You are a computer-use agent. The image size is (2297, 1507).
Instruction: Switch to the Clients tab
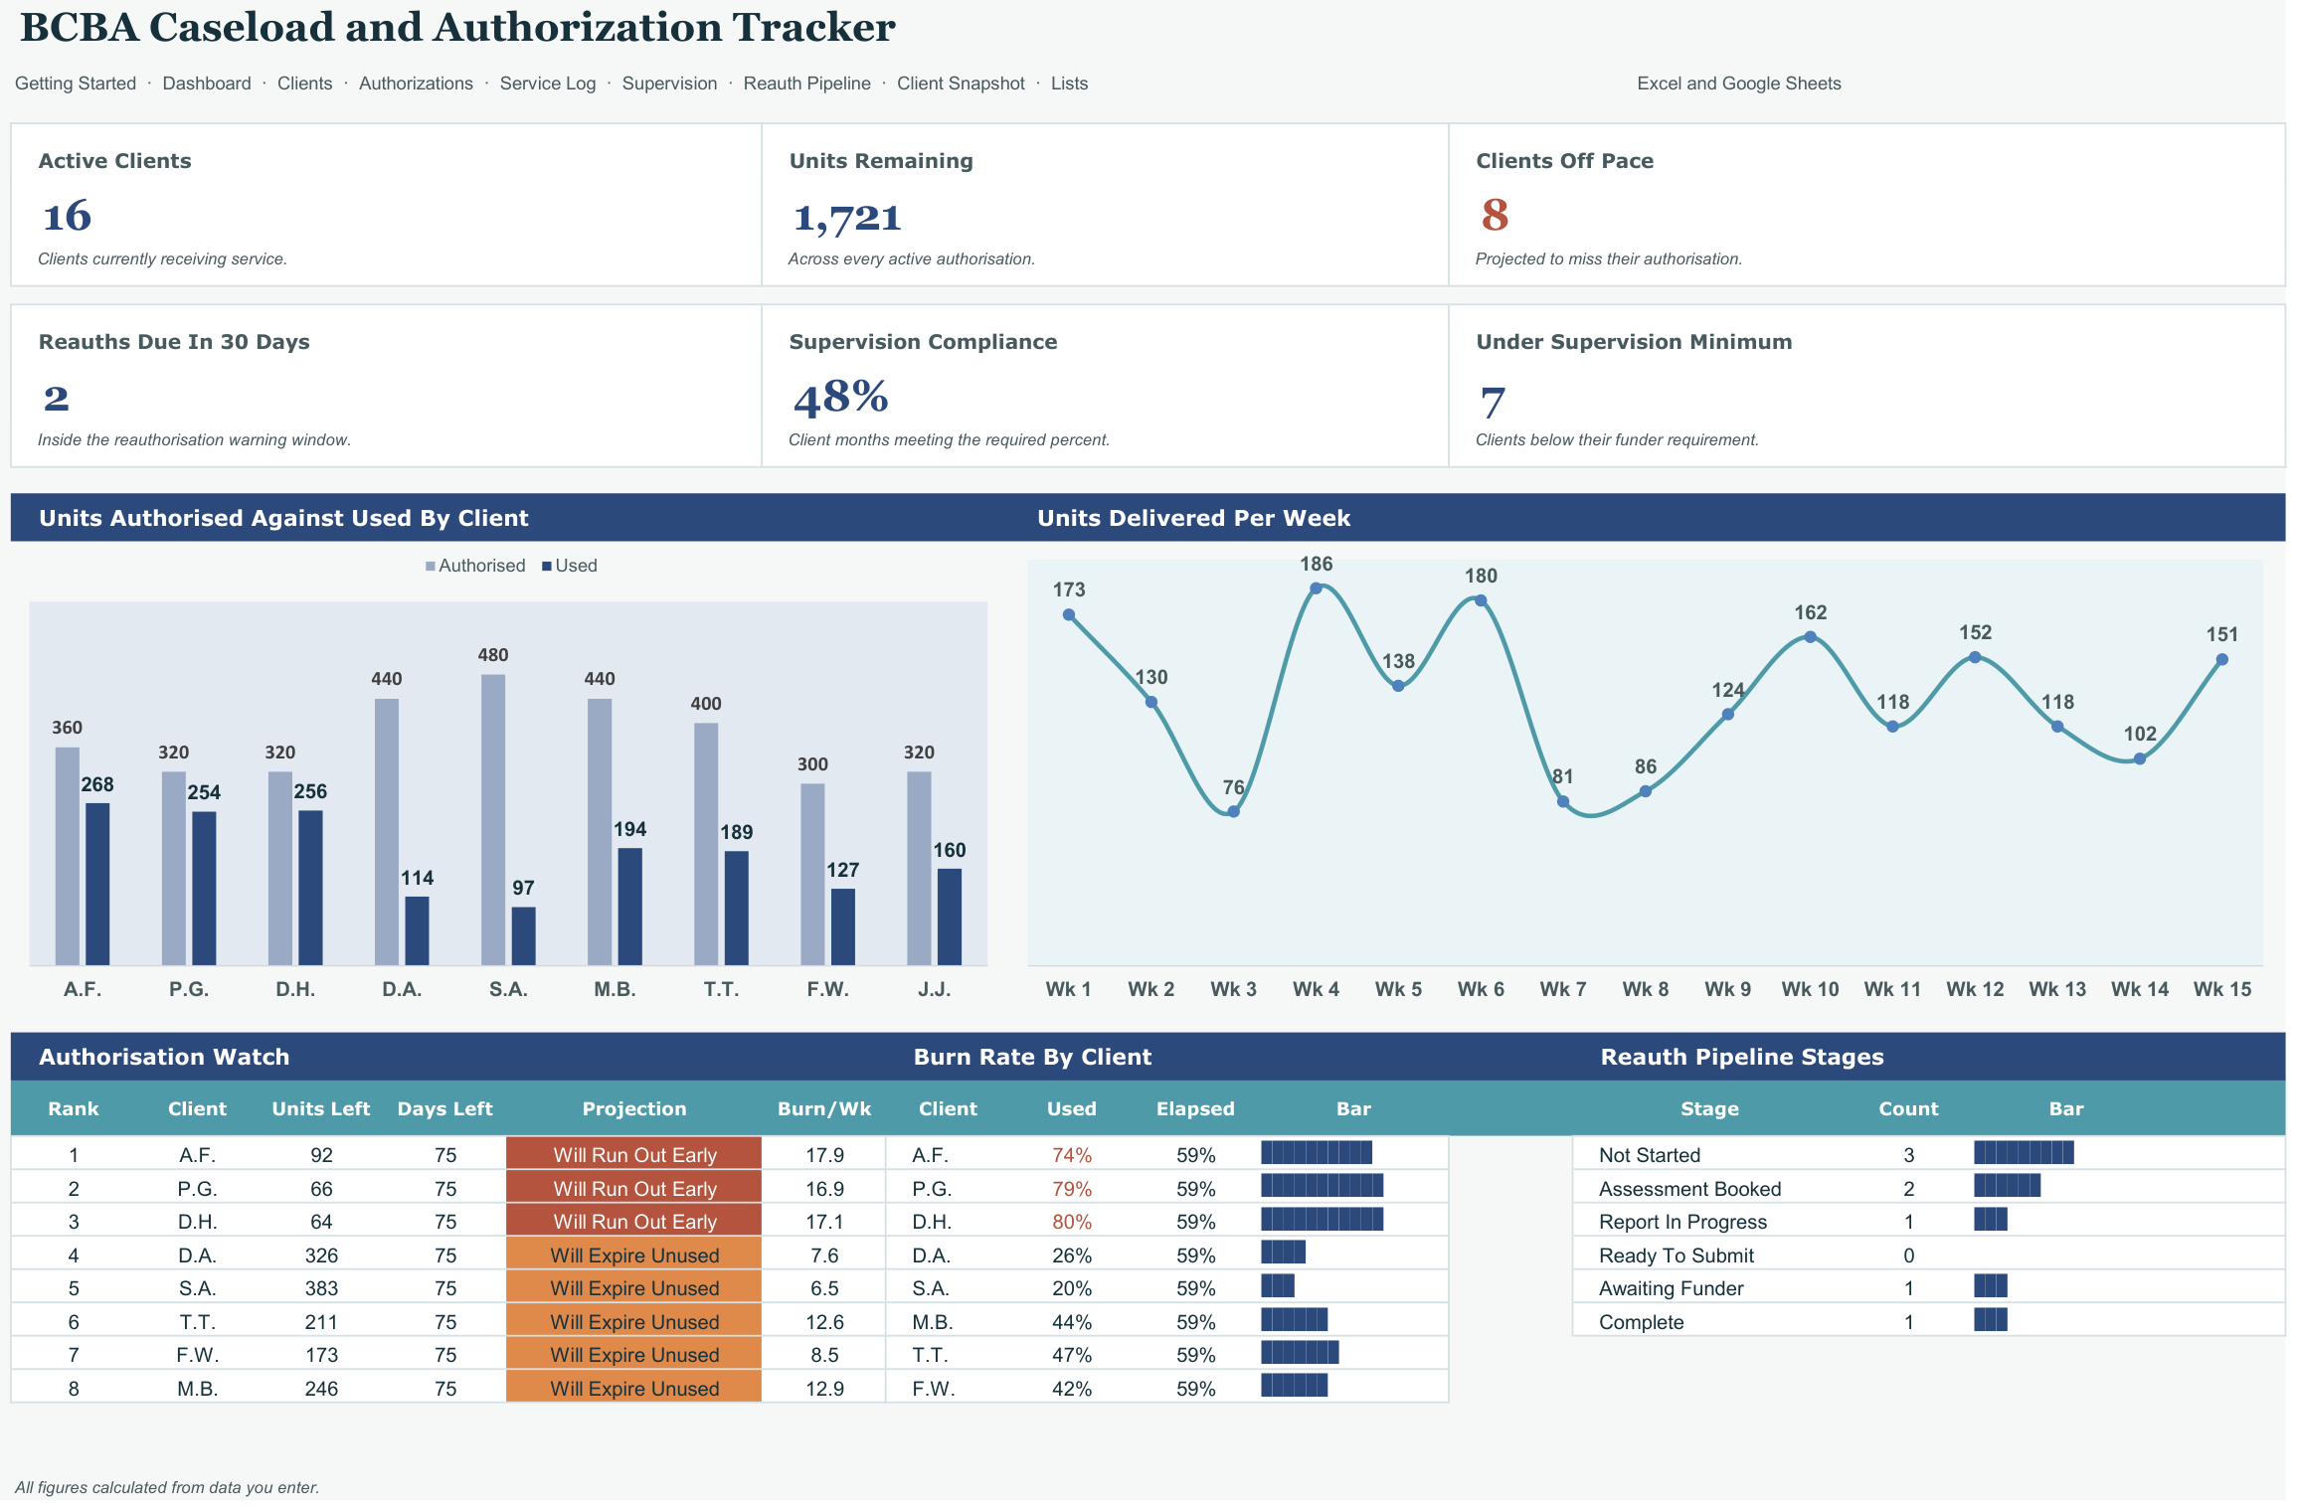point(304,84)
